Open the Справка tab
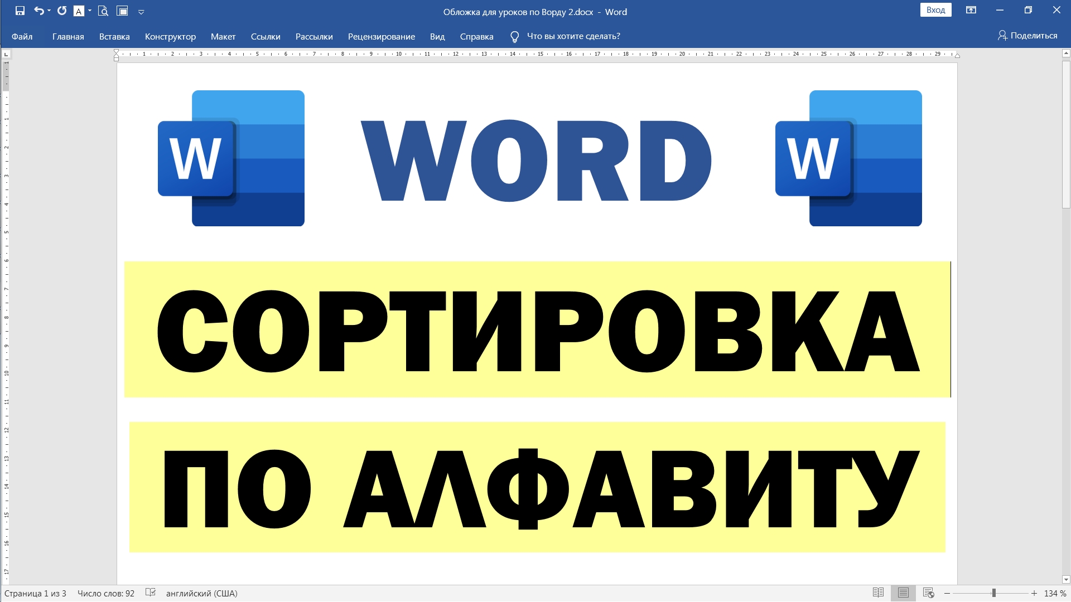The height and width of the screenshot is (602, 1071). coord(476,36)
